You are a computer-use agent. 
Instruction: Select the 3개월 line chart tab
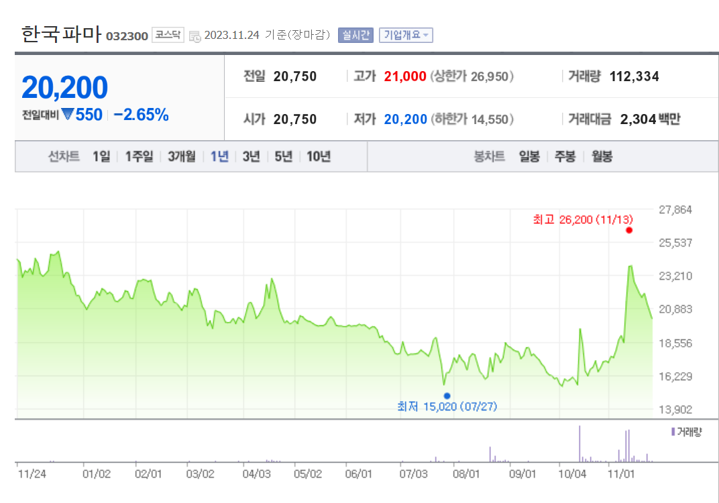pyautogui.click(x=182, y=156)
